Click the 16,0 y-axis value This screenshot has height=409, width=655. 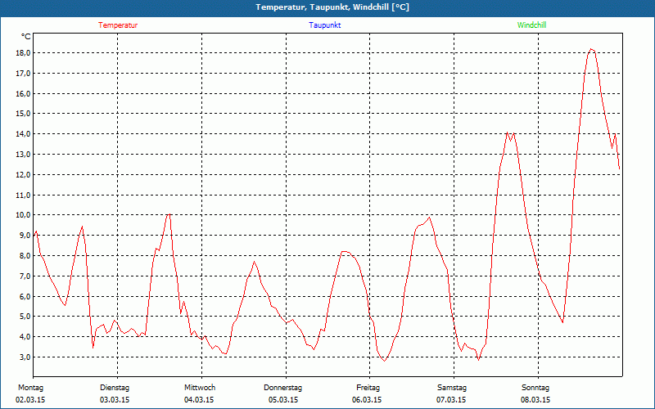(x=23, y=93)
